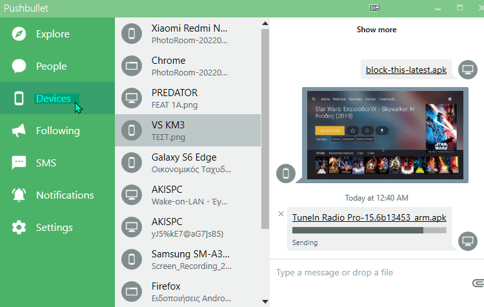Select the Samsung SM-A3... device name
This screenshot has width=484, height=307.
tap(190, 254)
